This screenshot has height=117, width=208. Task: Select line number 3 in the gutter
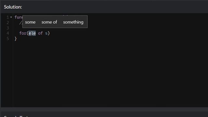[8, 28]
